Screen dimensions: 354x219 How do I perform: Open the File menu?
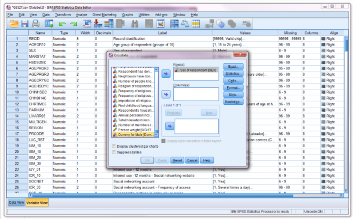(x=10, y=15)
